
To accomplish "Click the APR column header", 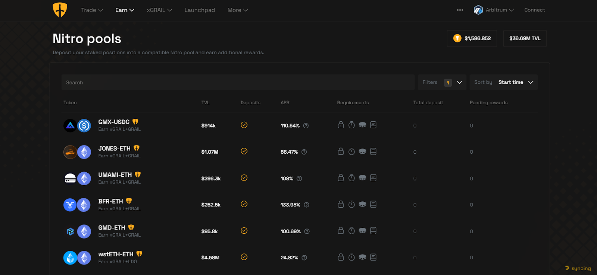I will pyautogui.click(x=285, y=103).
